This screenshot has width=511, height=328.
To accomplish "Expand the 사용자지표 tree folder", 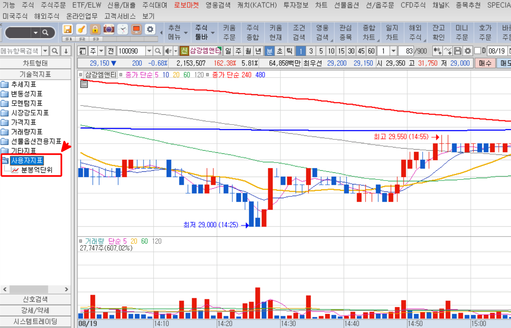I will [x=5, y=160].
